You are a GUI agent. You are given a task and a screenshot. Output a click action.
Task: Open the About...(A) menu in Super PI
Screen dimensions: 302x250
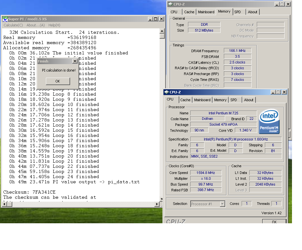(x=36, y=25)
